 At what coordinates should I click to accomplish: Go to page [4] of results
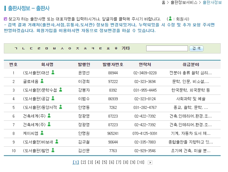coord(97,162)
